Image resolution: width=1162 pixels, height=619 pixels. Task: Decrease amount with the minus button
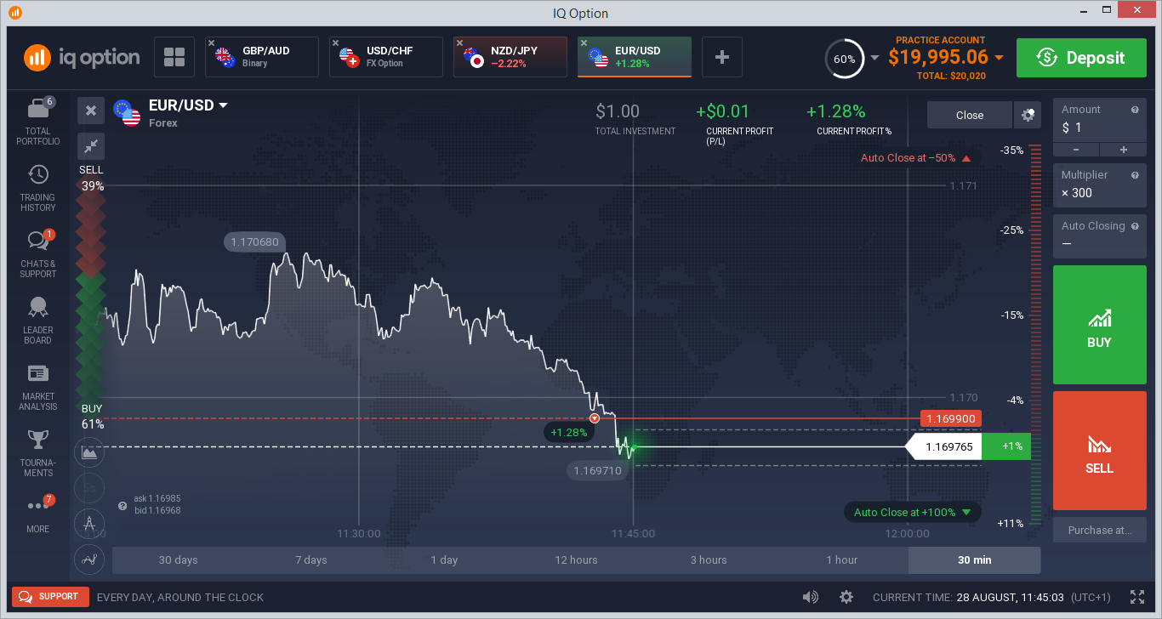tap(1076, 150)
